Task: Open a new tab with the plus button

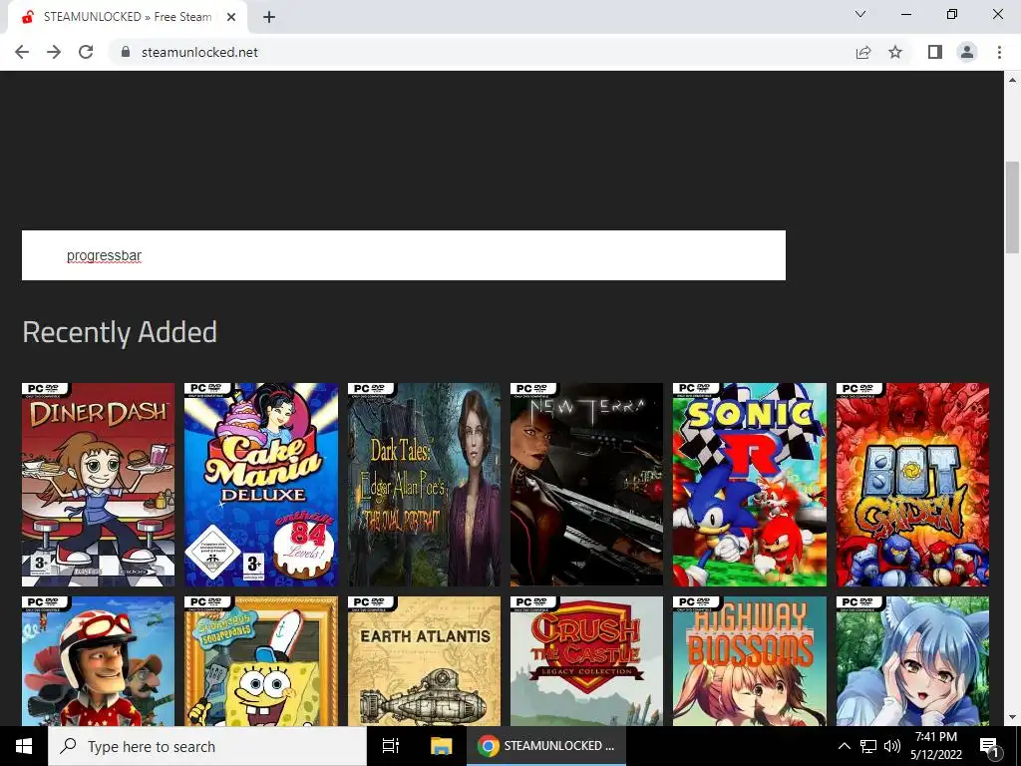Action: pyautogui.click(x=269, y=17)
